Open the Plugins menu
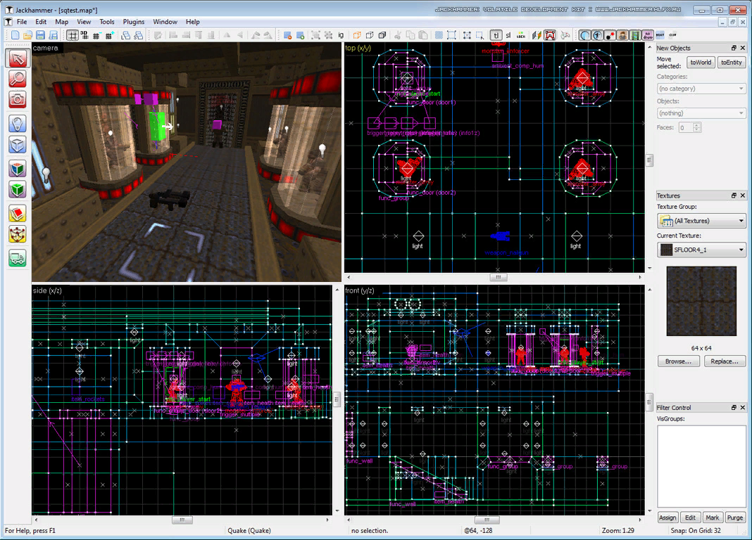This screenshot has height=540, width=752. tap(133, 22)
